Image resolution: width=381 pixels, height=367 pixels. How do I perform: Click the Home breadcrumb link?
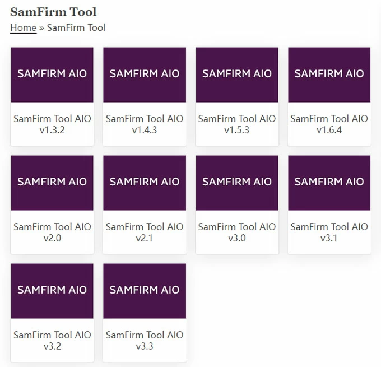(x=23, y=27)
